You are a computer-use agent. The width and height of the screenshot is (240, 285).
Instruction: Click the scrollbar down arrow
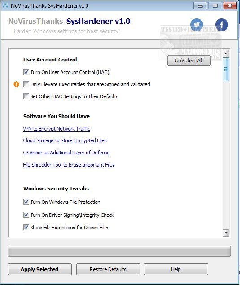(226, 233)
